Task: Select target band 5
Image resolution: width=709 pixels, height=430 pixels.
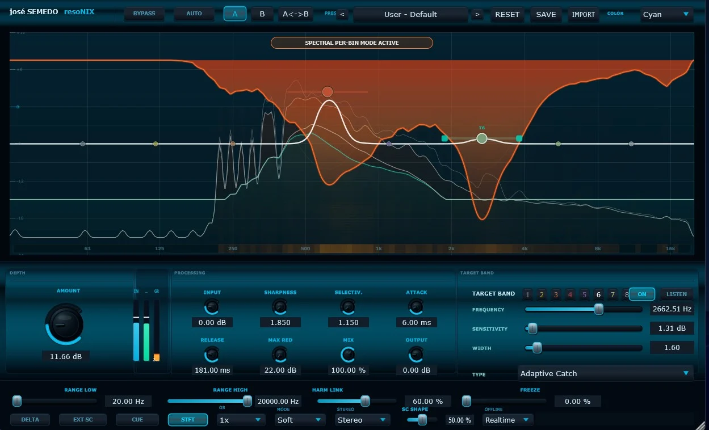Action: click(x=585, y=294)
